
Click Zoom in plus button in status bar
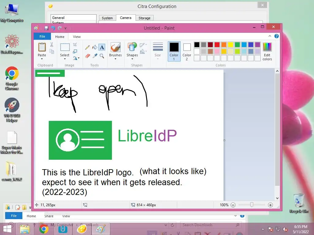pos(270,205)
